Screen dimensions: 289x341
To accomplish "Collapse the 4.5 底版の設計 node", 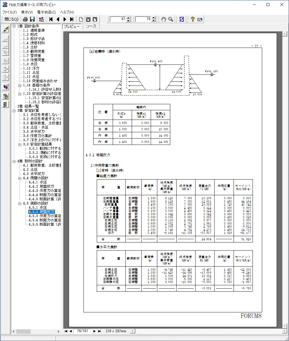I will coord(20,203).
